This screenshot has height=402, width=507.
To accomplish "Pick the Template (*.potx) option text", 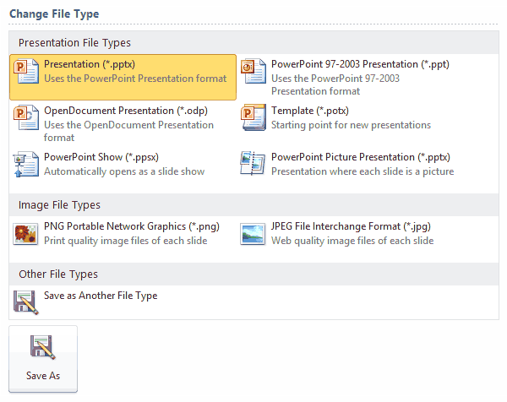I will point(310,111).
